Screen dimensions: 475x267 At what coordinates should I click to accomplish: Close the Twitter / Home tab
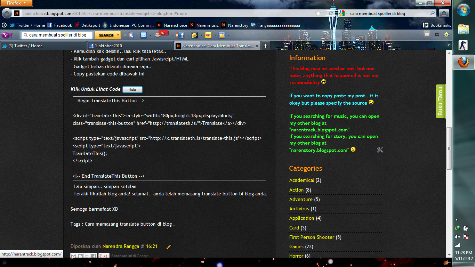pos(83,46)
